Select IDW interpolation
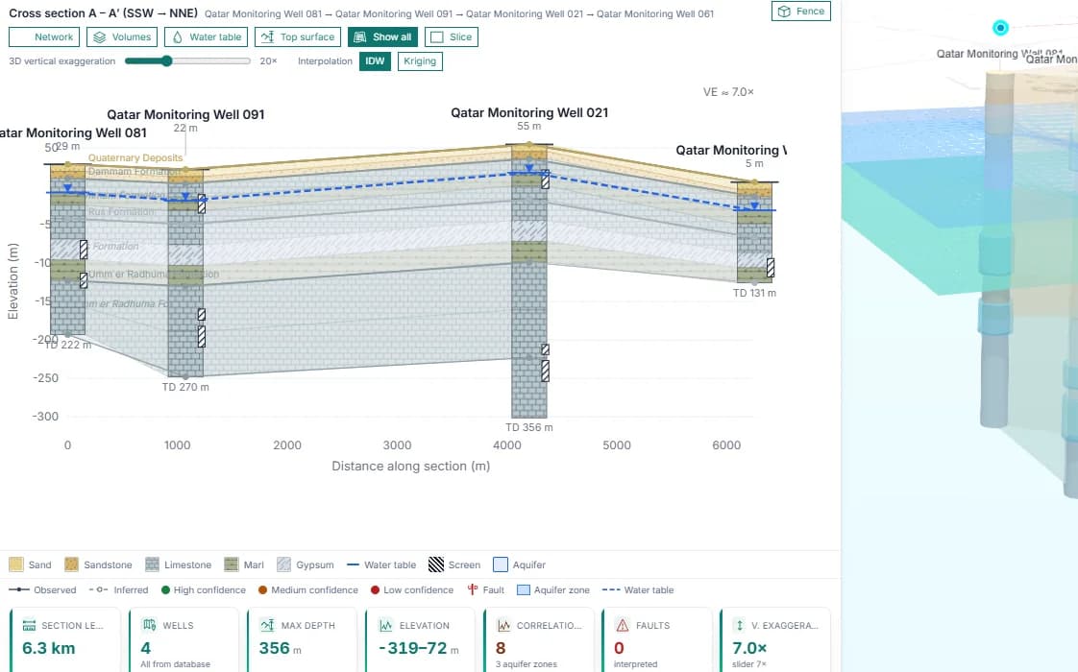This screenshot has height=672, width=1078. (x=375, y=61)
